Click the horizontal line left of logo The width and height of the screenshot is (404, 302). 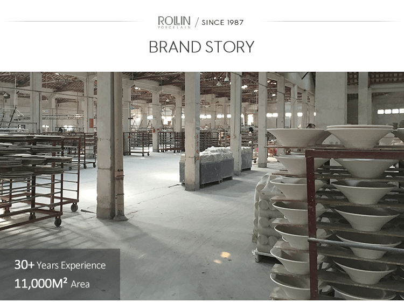coord(73,21)
